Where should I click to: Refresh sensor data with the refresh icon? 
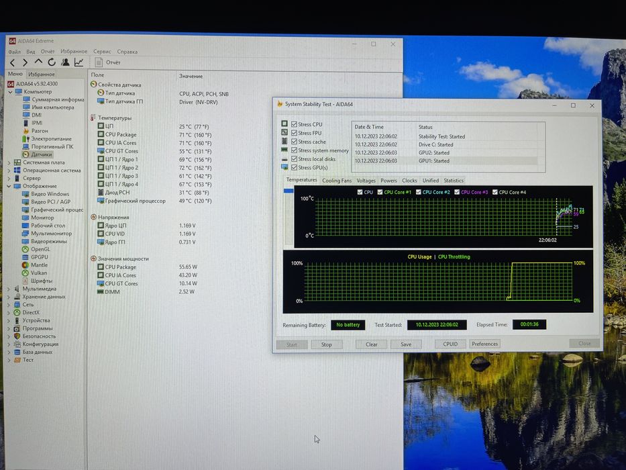coord(52,62)
